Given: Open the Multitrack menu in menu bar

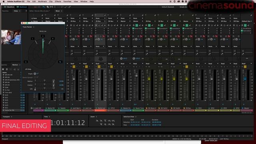Looking at the screenshot, I should tap(42, 2).
